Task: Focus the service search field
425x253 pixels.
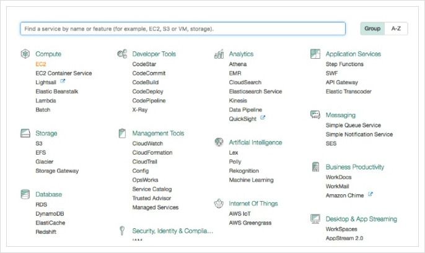Action: point(183,28)
